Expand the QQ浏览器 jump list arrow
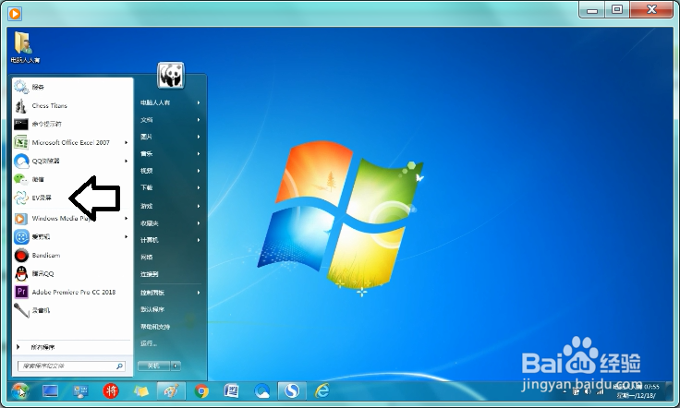680x408 pixels. [127, 162]
